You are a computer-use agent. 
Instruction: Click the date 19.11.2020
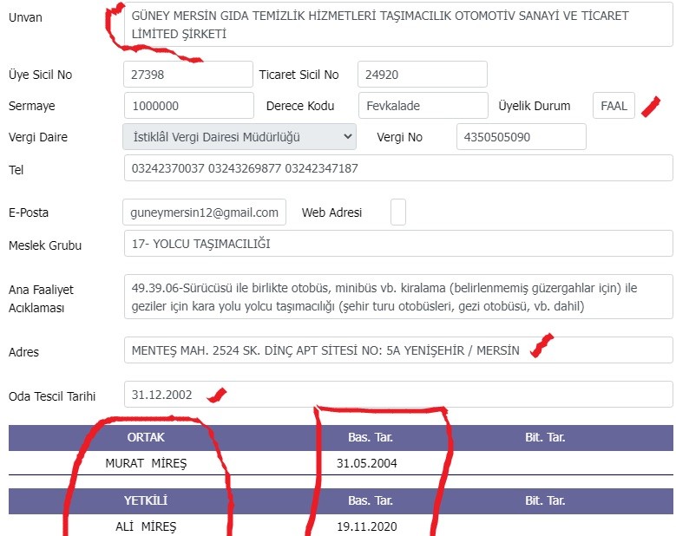click(x=367, y=526)
